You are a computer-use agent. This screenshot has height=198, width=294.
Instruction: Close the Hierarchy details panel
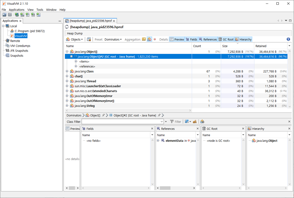[x=289, y=129]
